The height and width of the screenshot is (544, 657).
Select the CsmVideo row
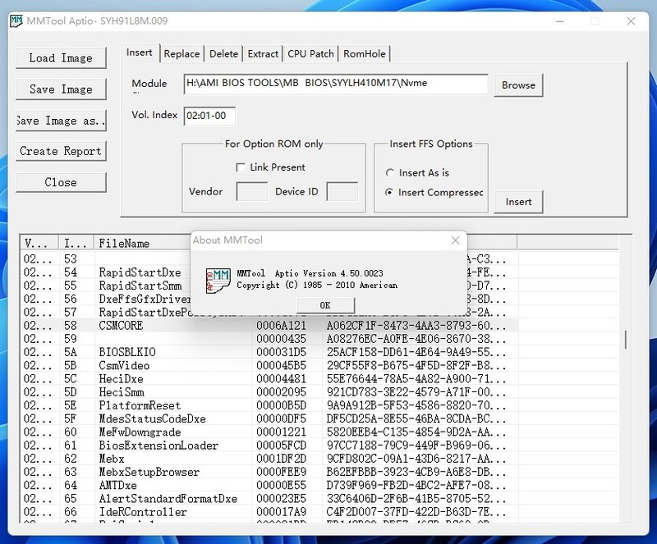pyautogui.click(x=269, y=366)
